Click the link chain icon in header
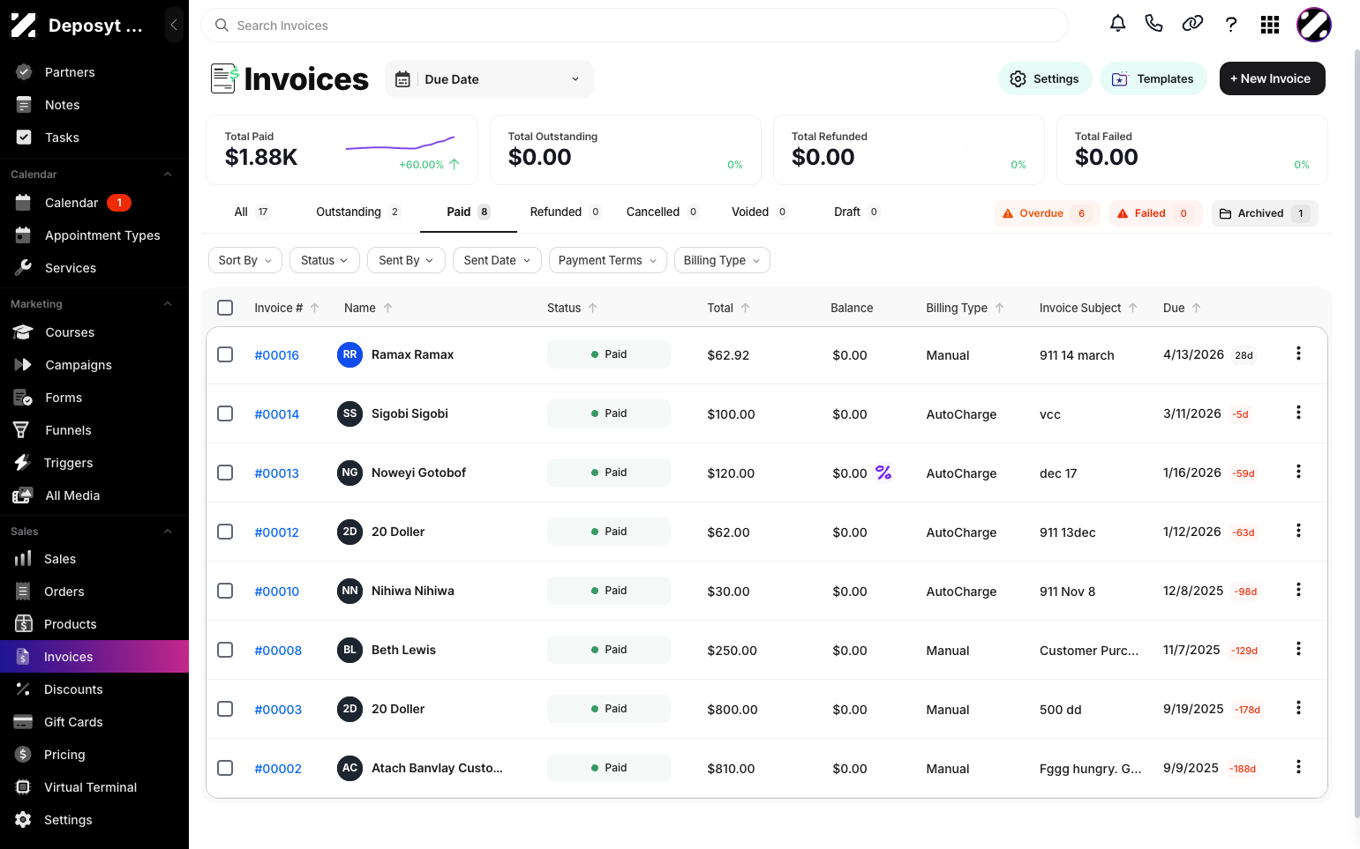Image resolution: width=1360 pixels, height=849 pixels. tap(1192, 24)
